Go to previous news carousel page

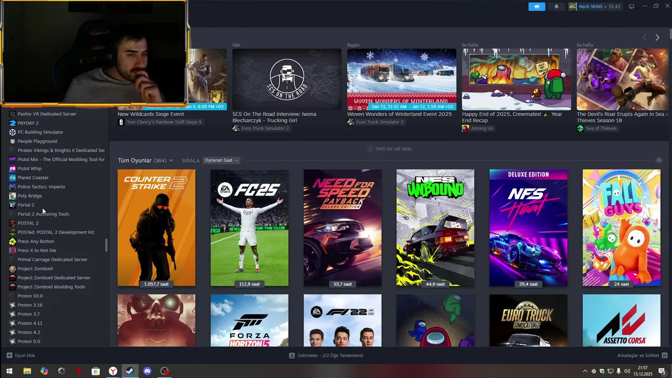pos(645,37)
